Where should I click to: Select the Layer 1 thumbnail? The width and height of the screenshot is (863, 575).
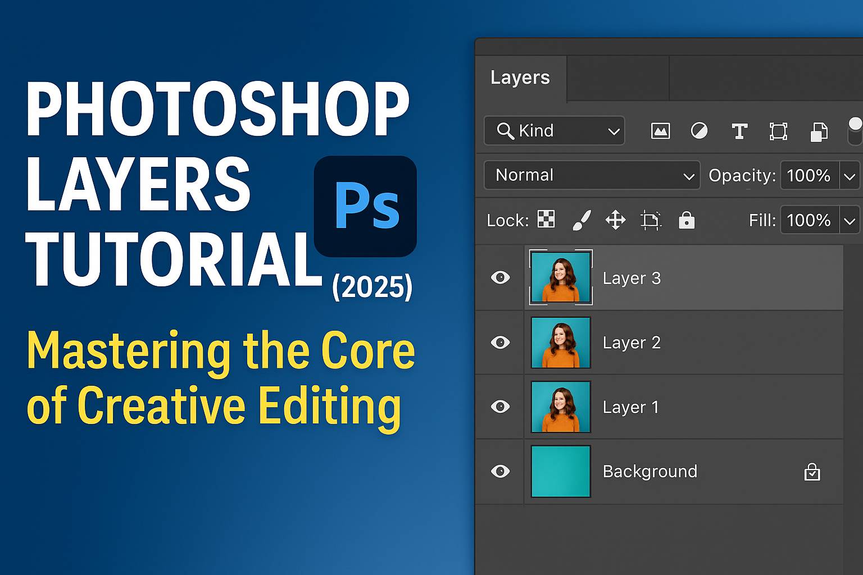(561, 407)
